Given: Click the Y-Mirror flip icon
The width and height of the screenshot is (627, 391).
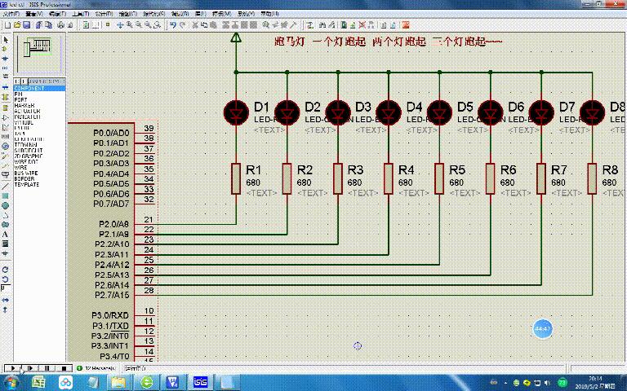Looking at the screenshot, I should 5,310.
